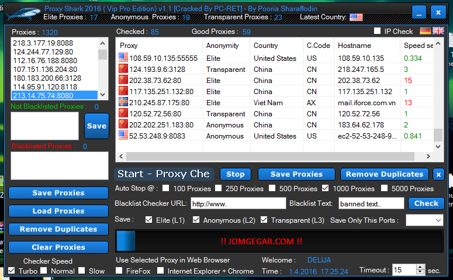Click Save button next to not-blacklisted box
Image resolution: width=453 pixels, height=280 pixels.
coord(96,126)
